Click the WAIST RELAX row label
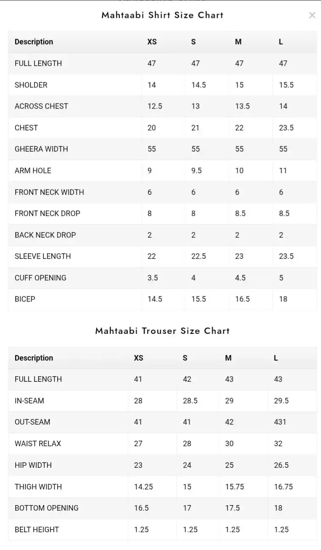Viewport: 321px width, 550px height. click(x=38, y=443)
